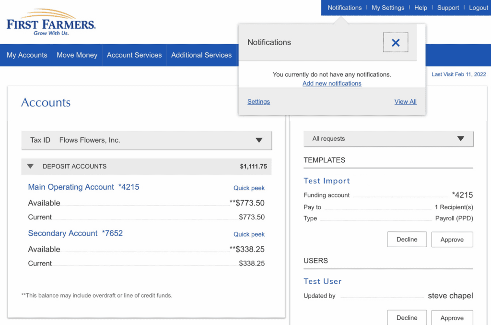Open Secondary Account *7652
The height and width of the screenshot is (325, 491).
tap(75, 233)
